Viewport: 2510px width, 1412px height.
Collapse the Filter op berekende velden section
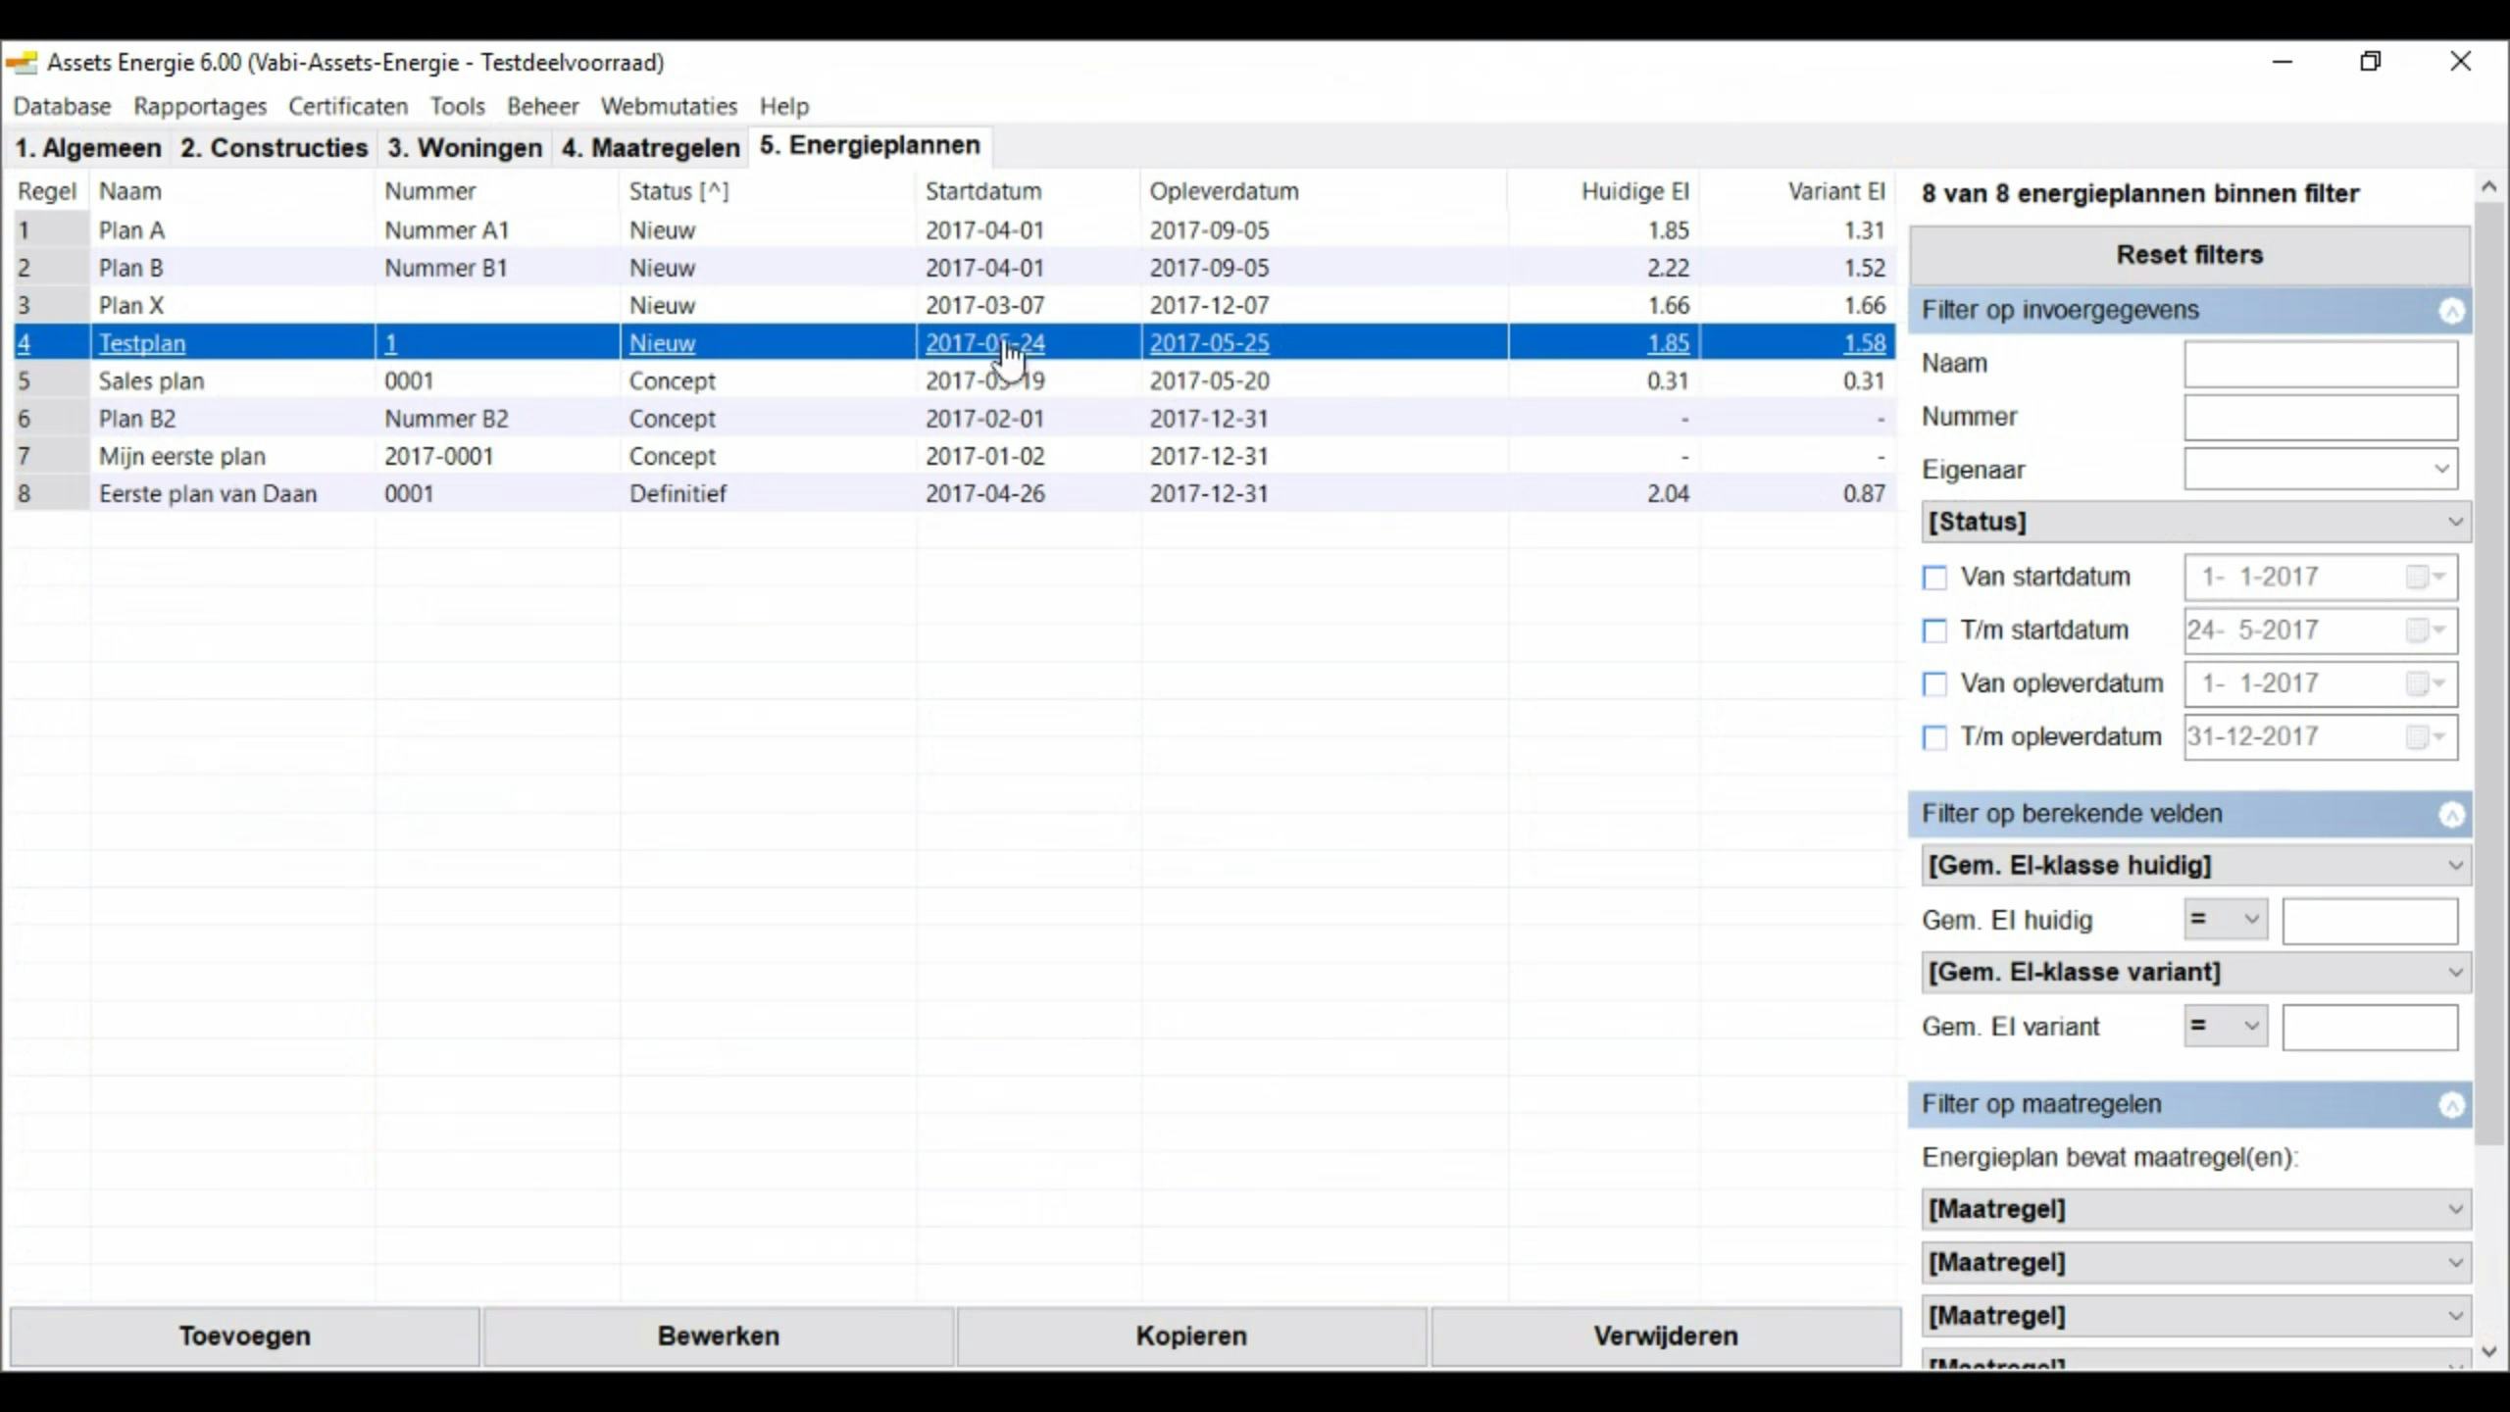2451,815
